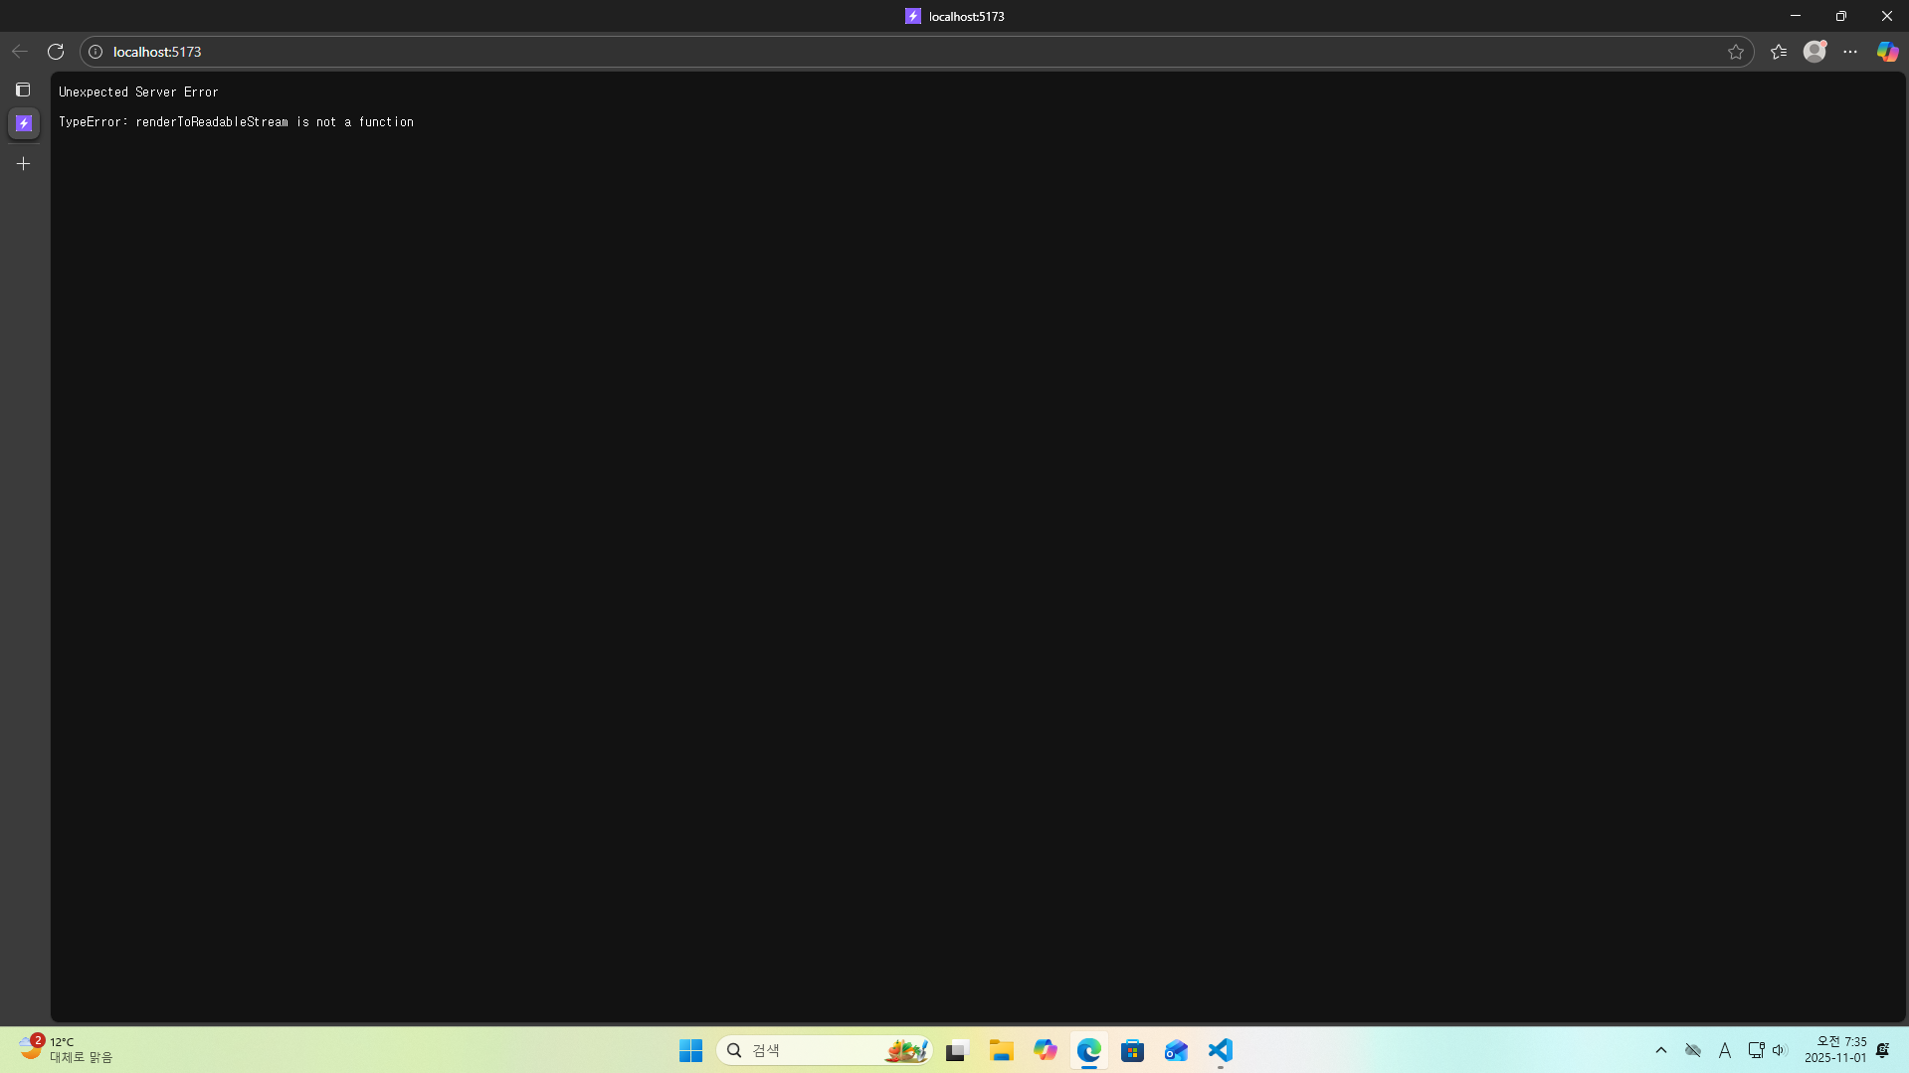Open the Favorites list button

tap(1779, 52)
